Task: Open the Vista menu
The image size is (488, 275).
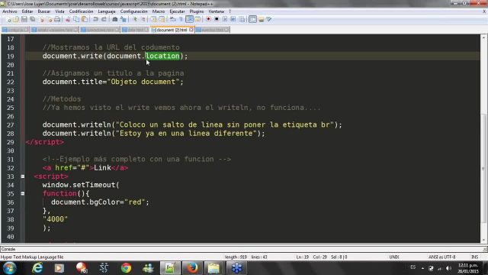Action: (x=59, y=11)
